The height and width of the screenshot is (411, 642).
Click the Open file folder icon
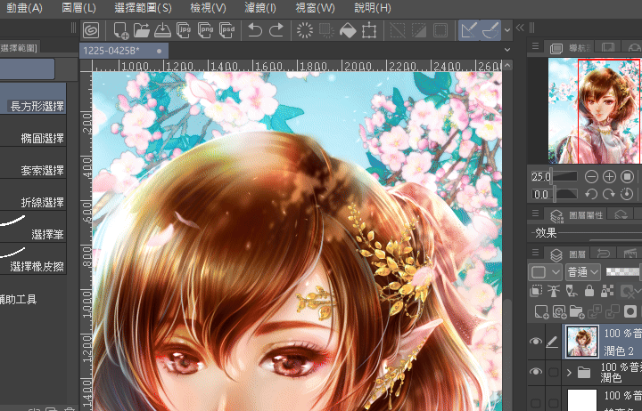pos(142,30)
